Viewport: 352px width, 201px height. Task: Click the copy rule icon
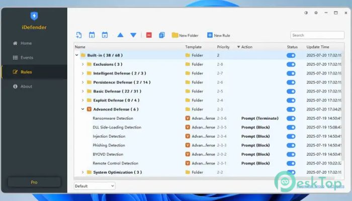click(161, 35)
